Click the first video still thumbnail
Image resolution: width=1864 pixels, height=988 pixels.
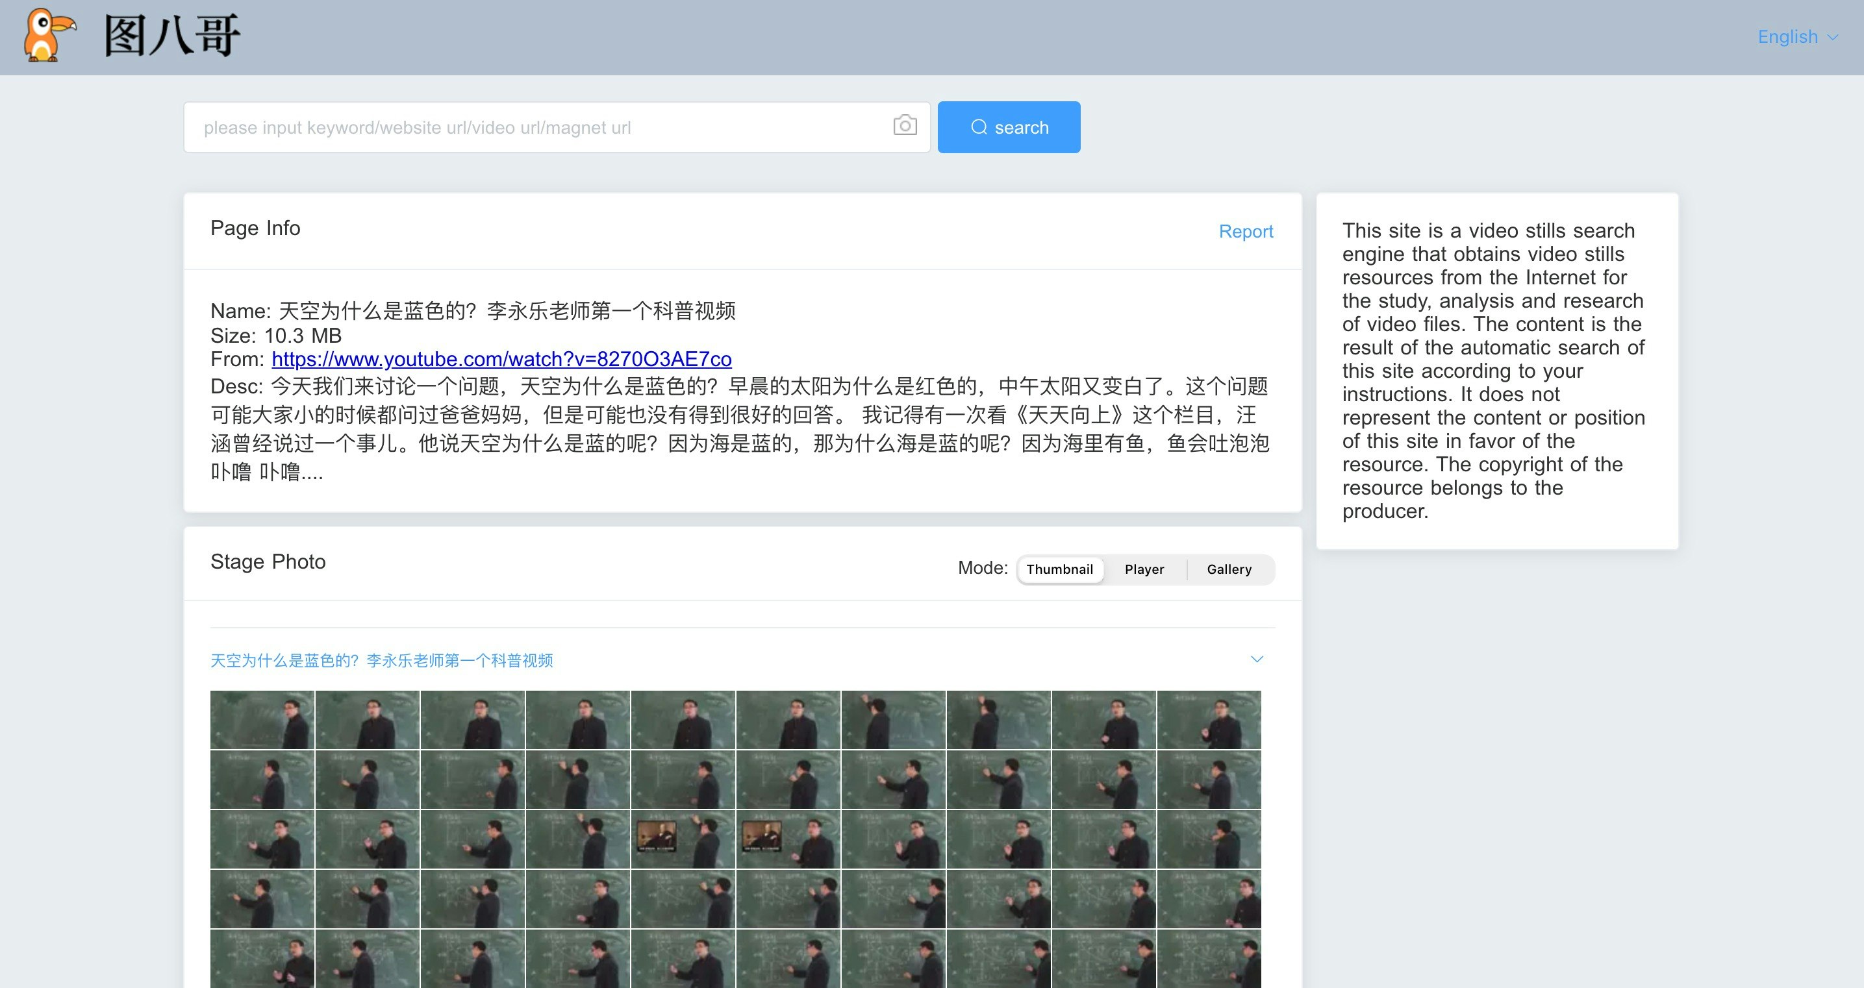(261, 719)
